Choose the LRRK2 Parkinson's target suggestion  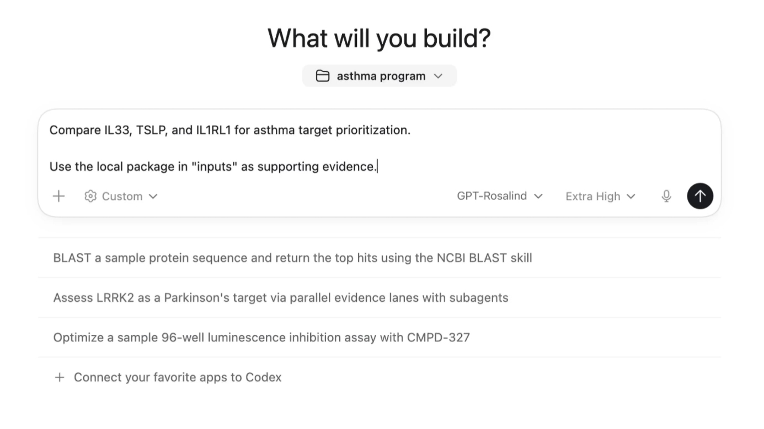[x=280, y=298]
